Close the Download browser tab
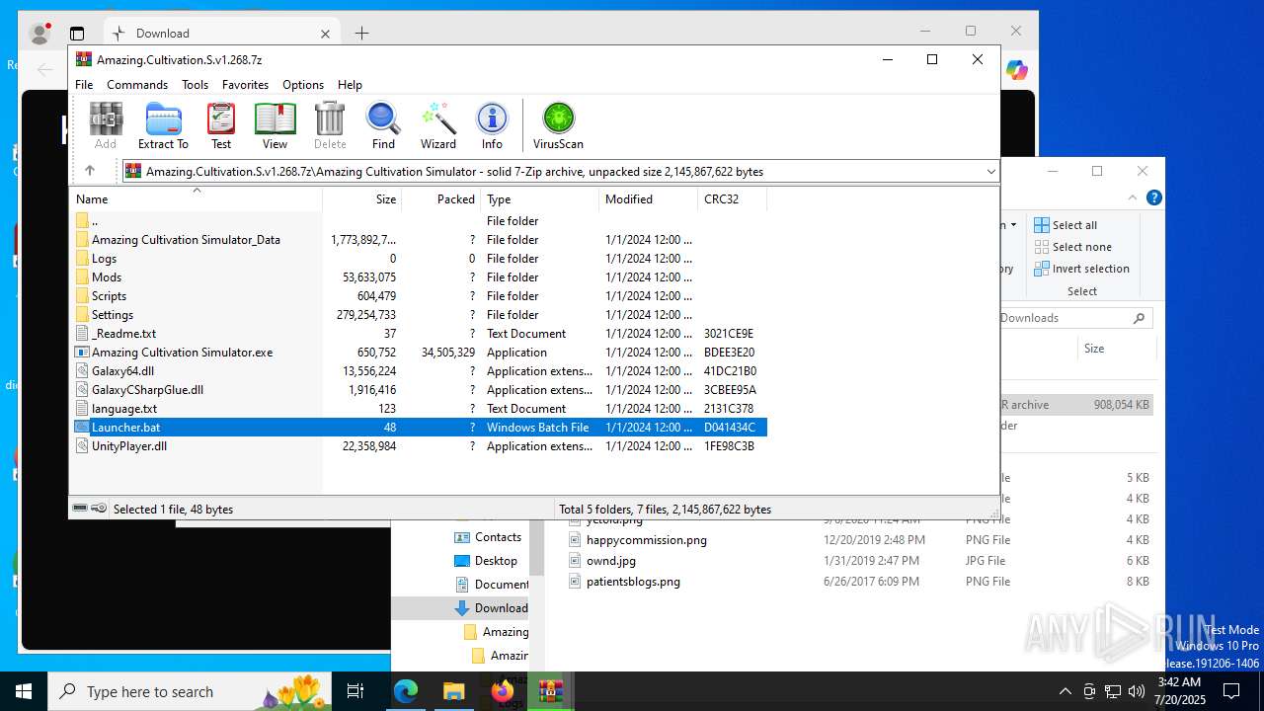The image size is (1264, 711). [x=325, y=34]
